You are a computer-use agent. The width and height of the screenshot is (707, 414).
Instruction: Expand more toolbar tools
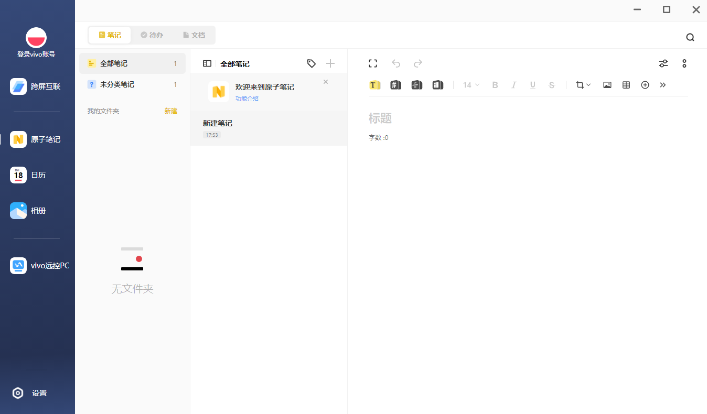tap(663, 85)
